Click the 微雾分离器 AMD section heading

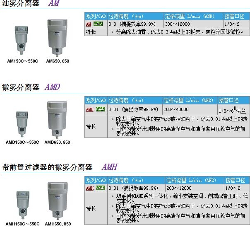pos(31,87)
